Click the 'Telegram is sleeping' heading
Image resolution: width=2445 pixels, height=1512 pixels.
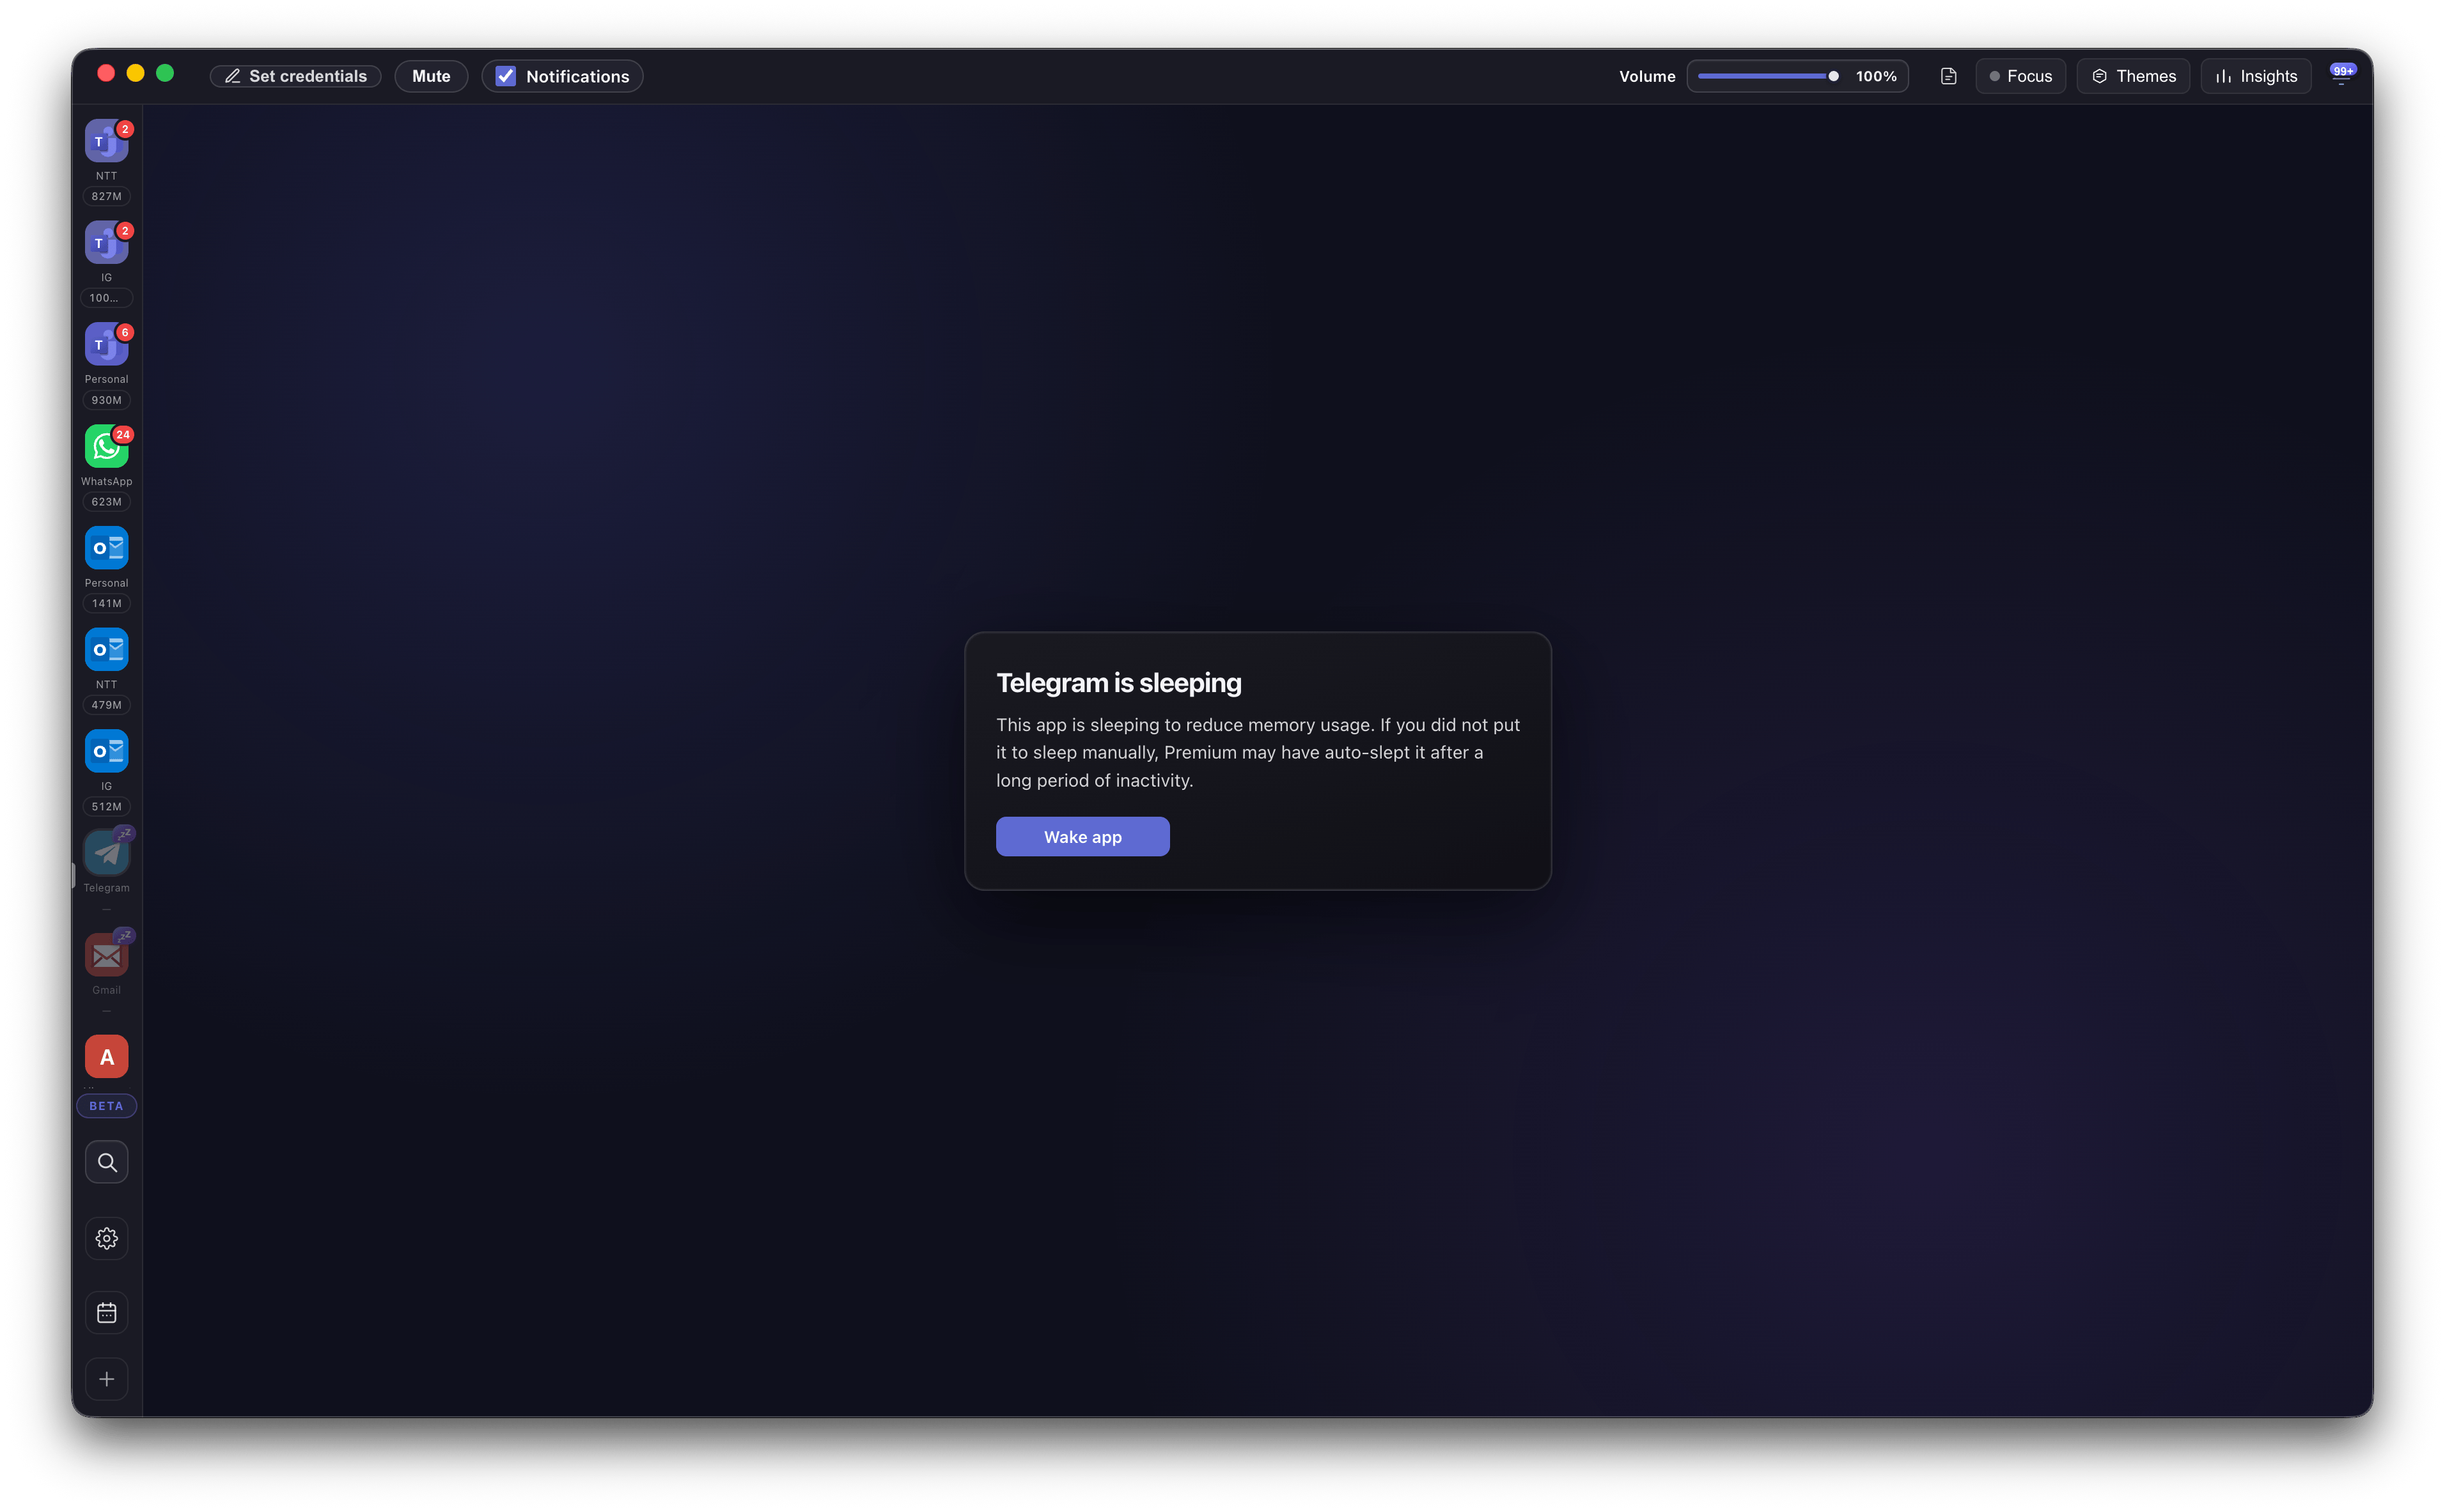coord(1118,683)
